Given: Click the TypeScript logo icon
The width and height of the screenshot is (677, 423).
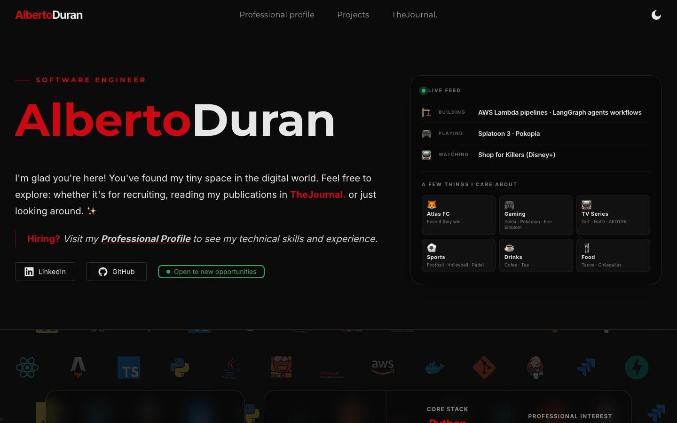Looking at the screenshot, I should (x=129, y=368).
